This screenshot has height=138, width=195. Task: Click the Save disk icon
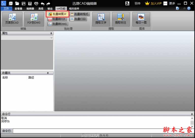click(24, 4)
